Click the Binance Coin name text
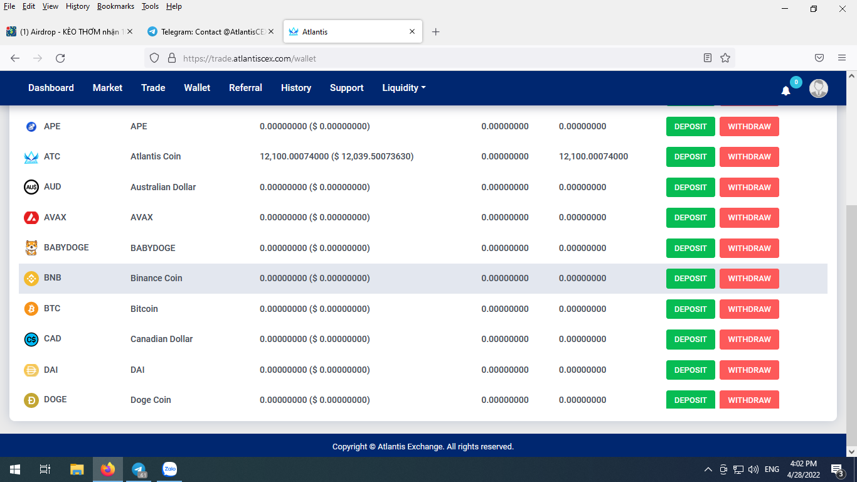The height and width of the screenshot is (482, 857). click(156, 279)
